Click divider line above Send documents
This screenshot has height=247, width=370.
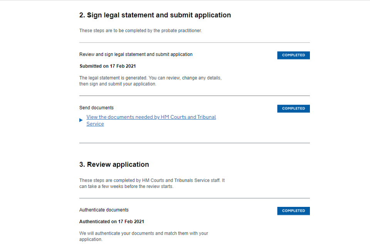click(194, 96)
